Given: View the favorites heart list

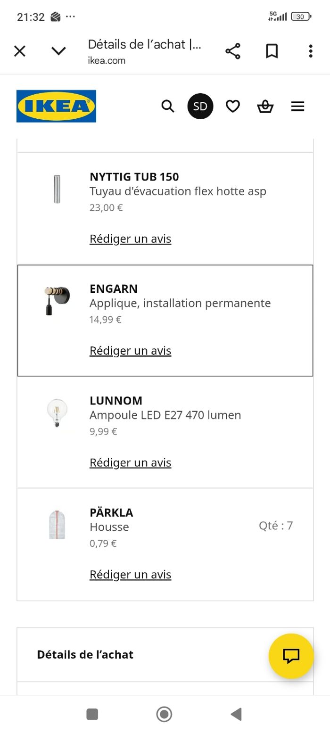Looking at the screenshot, I should point(233,107).
